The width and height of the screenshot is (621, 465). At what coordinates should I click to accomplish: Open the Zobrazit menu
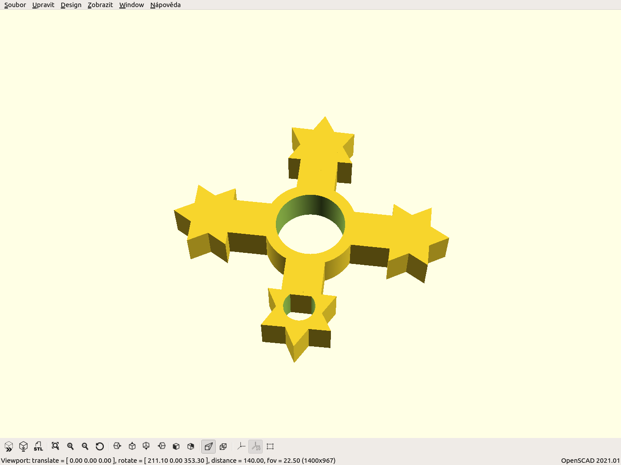pyautogui.click(x=100, y=5)
